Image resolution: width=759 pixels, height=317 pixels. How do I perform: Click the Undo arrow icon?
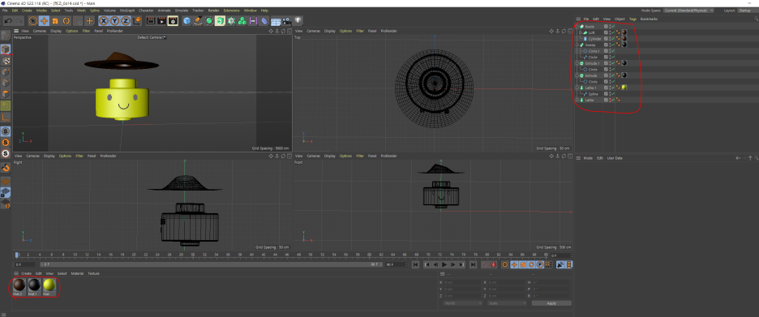tap(8, 21)
